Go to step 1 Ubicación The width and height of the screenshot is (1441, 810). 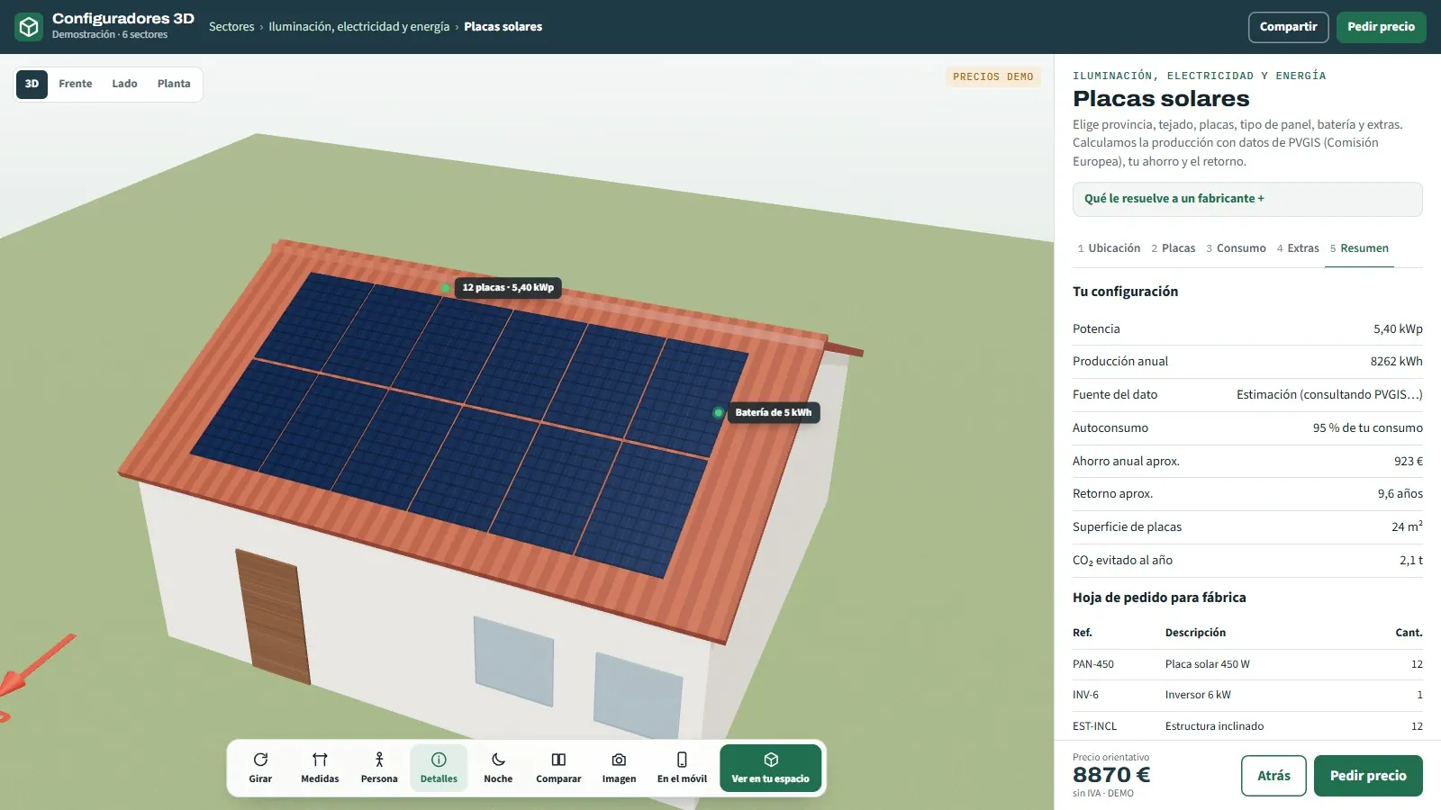[x=1109, y=248]
